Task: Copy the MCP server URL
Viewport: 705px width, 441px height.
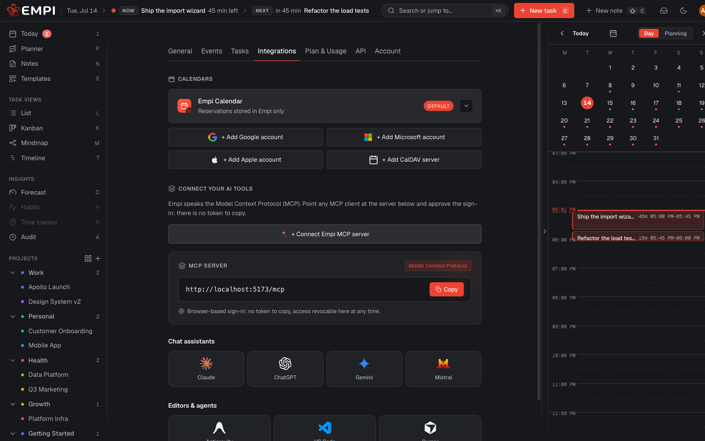Action: [446, 290]
